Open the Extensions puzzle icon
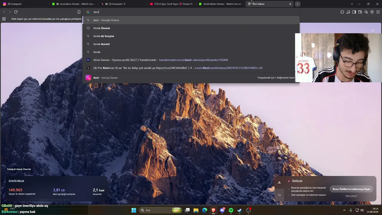This screenshot has width=382, height=215. pos(342,12)
